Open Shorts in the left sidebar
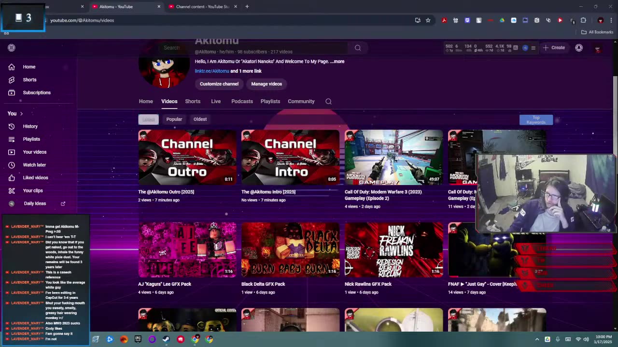 tap(29, 80)
